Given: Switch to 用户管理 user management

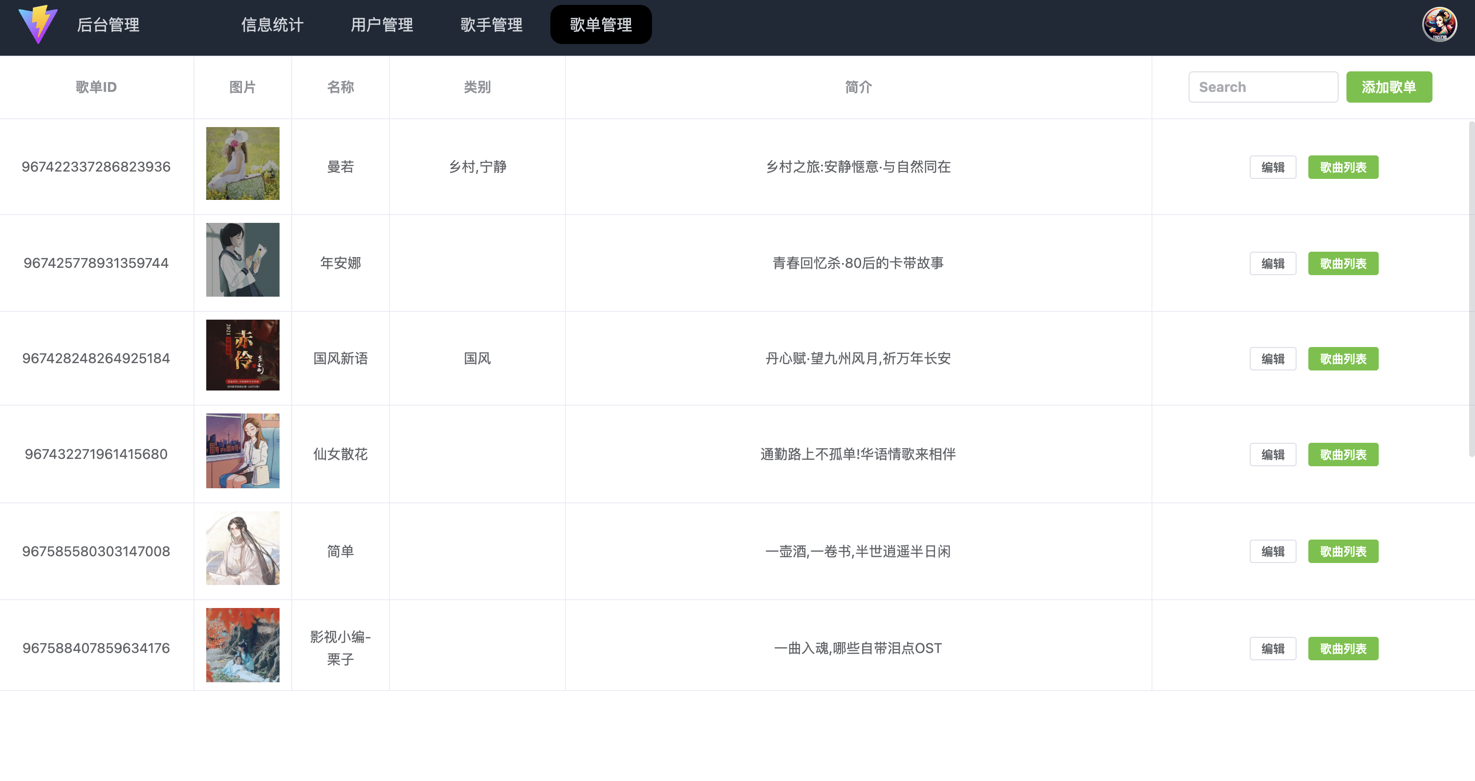Looking at the screenshot, I should pos(383,25).
